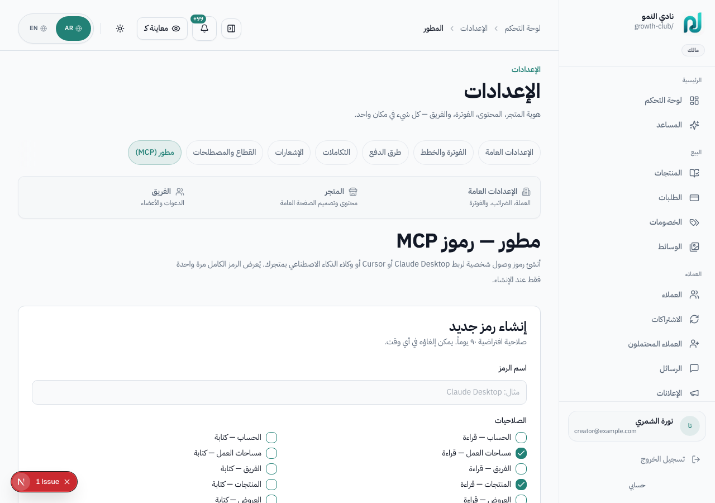Open المنتجات in sidebar menu
This screenshot has width=715, height=503.
(x=637, y=173)
